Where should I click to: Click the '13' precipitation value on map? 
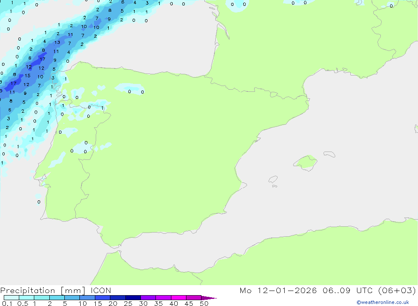(57, 43)
